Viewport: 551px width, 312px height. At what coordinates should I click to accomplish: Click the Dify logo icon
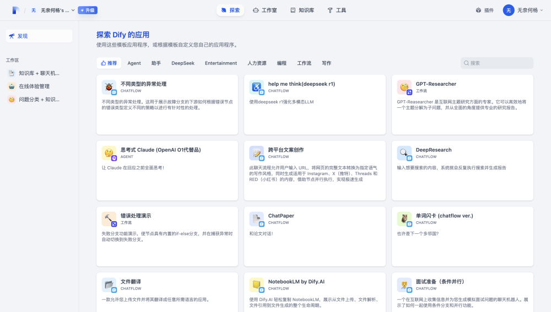pos(15,10)
